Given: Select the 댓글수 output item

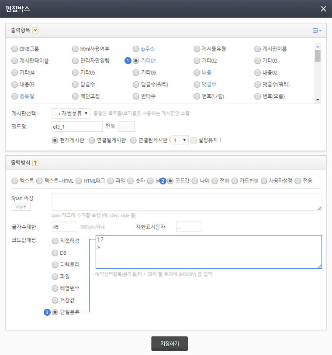Looking at the screenshot, I should [197, 84].
